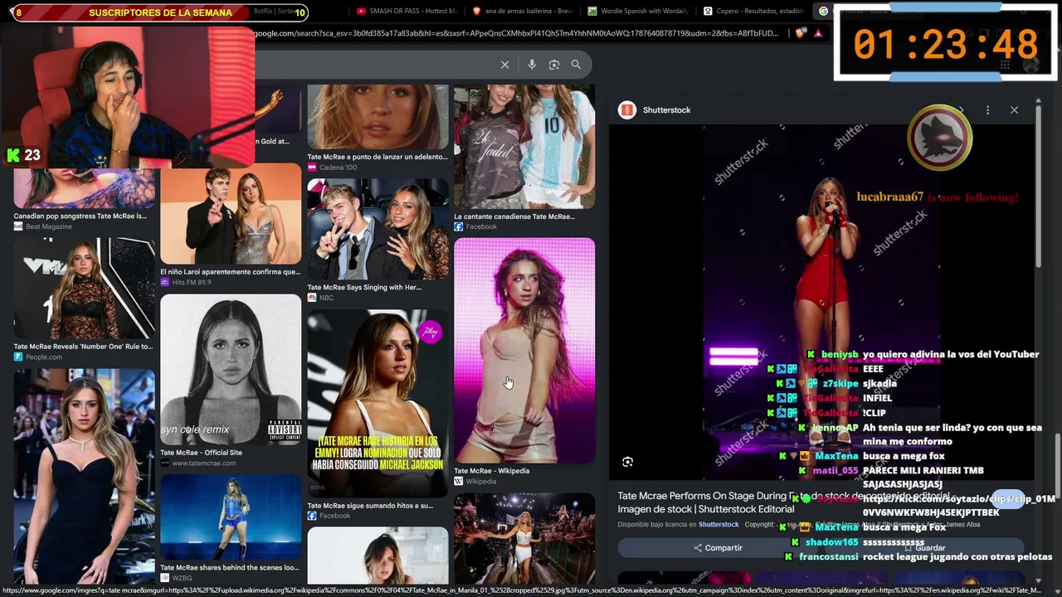The width and height of the screenshot is (1062, 597).
Task: Click the Hits FM 89.9 favicon
Action: (x=165, y=283)
